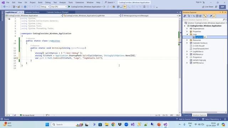Screen dimensions: 228x128
Task: Collapse the Logs folder
Action: tap(187, 34)
